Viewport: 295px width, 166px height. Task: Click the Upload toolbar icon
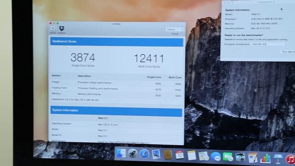(x=53, y=30)
